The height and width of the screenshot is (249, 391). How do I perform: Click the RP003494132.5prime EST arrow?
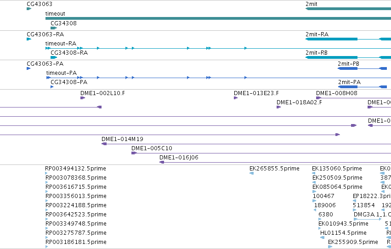pyautogui.click(x=46, y=173)
